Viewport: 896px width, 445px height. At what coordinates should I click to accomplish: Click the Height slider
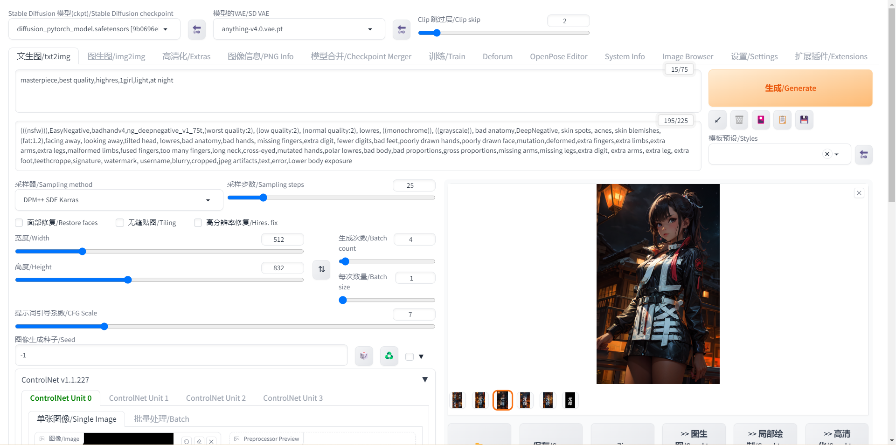pyautogui.click(x=160, y=280)
